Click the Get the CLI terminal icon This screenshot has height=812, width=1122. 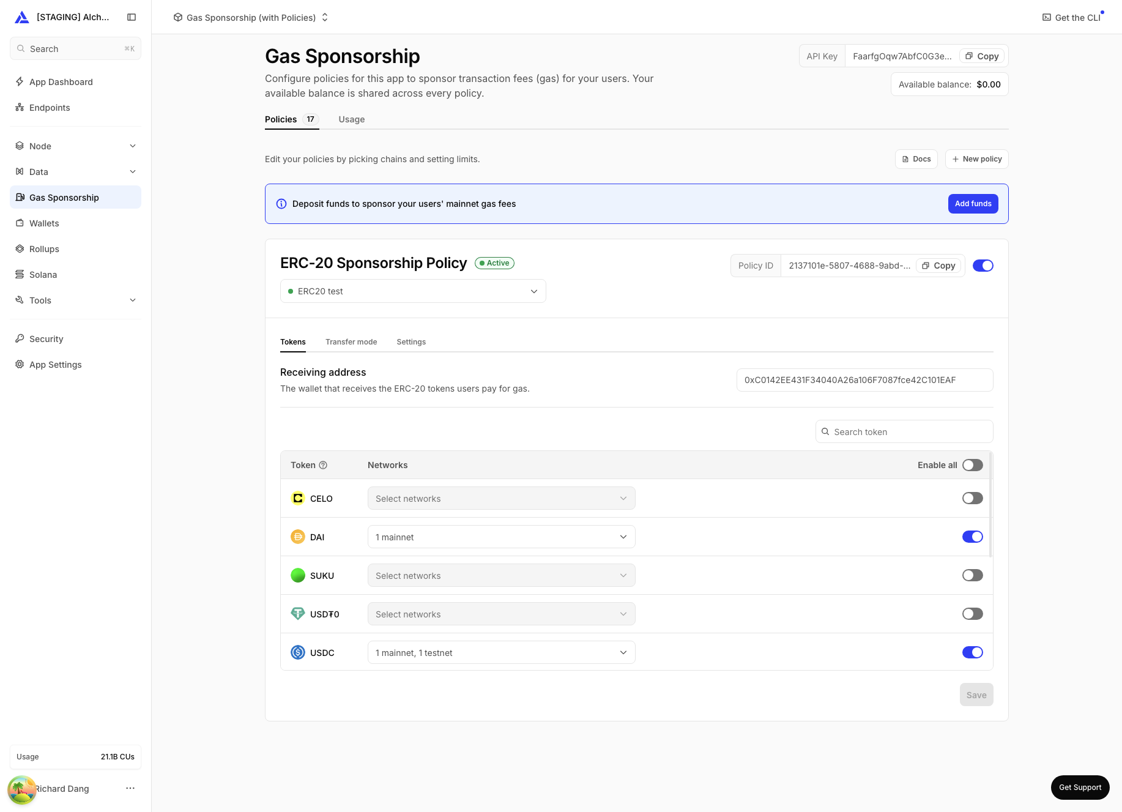(1047, 18)
